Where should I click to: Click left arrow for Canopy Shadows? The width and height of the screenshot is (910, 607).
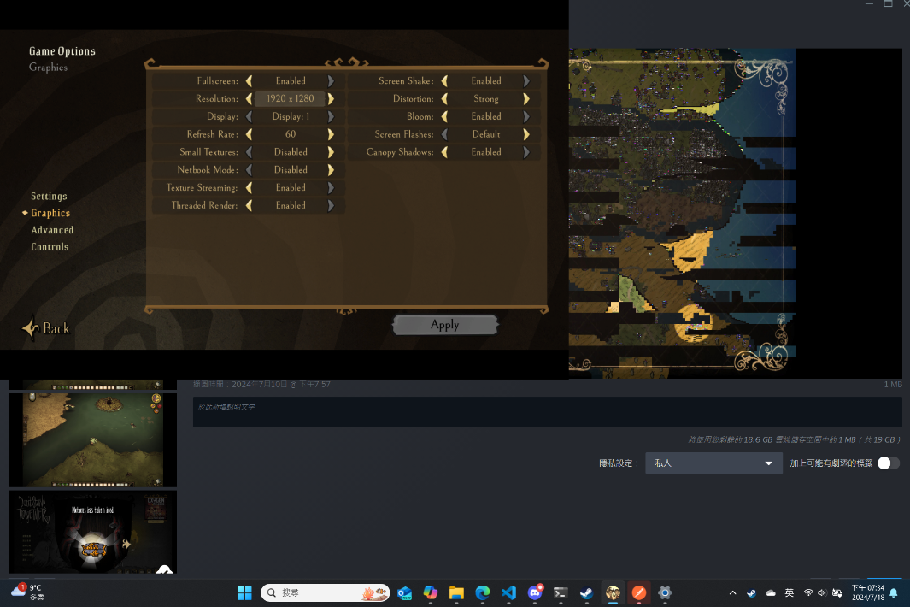click(444, 152)
